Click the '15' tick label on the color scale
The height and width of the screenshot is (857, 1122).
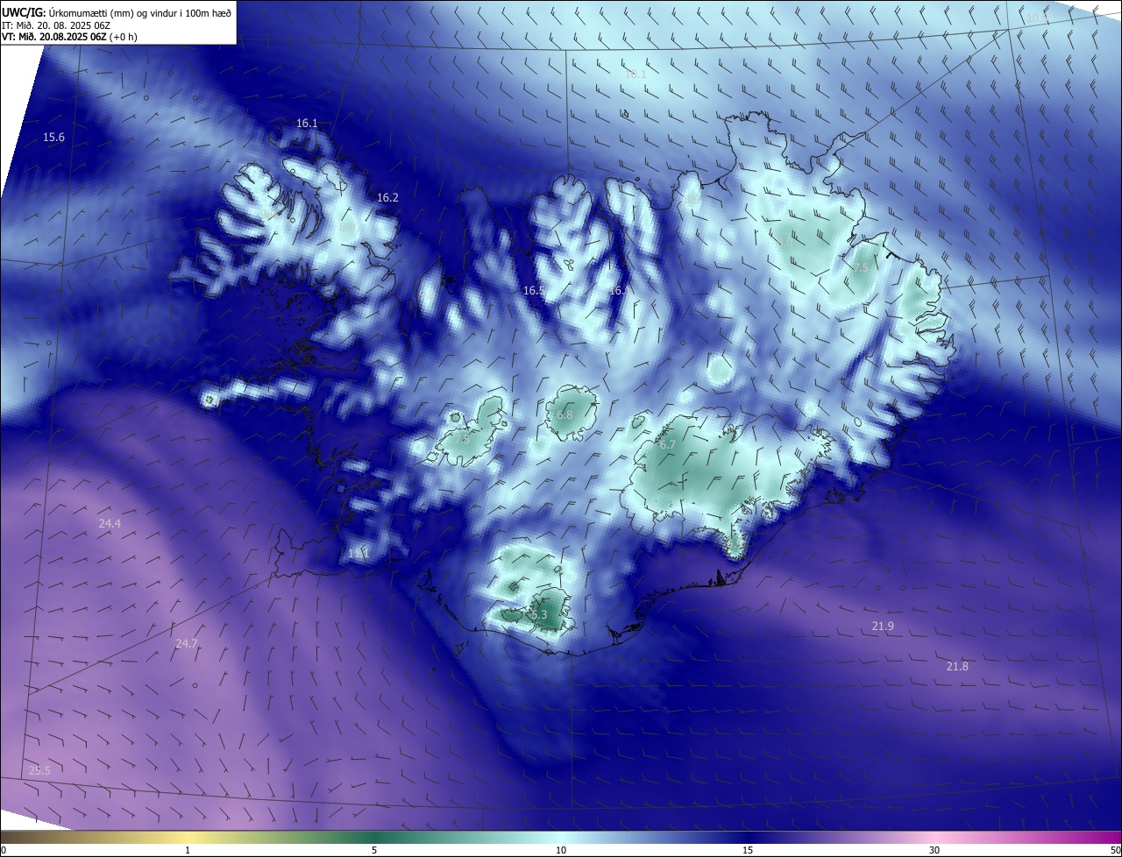748,850
